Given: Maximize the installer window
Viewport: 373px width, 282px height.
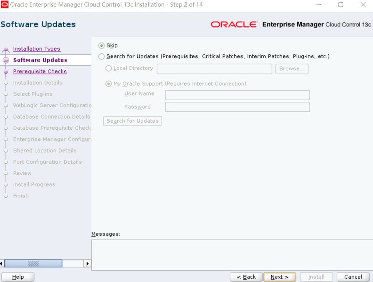Looking at the screenshot, I should click(341, 4).
